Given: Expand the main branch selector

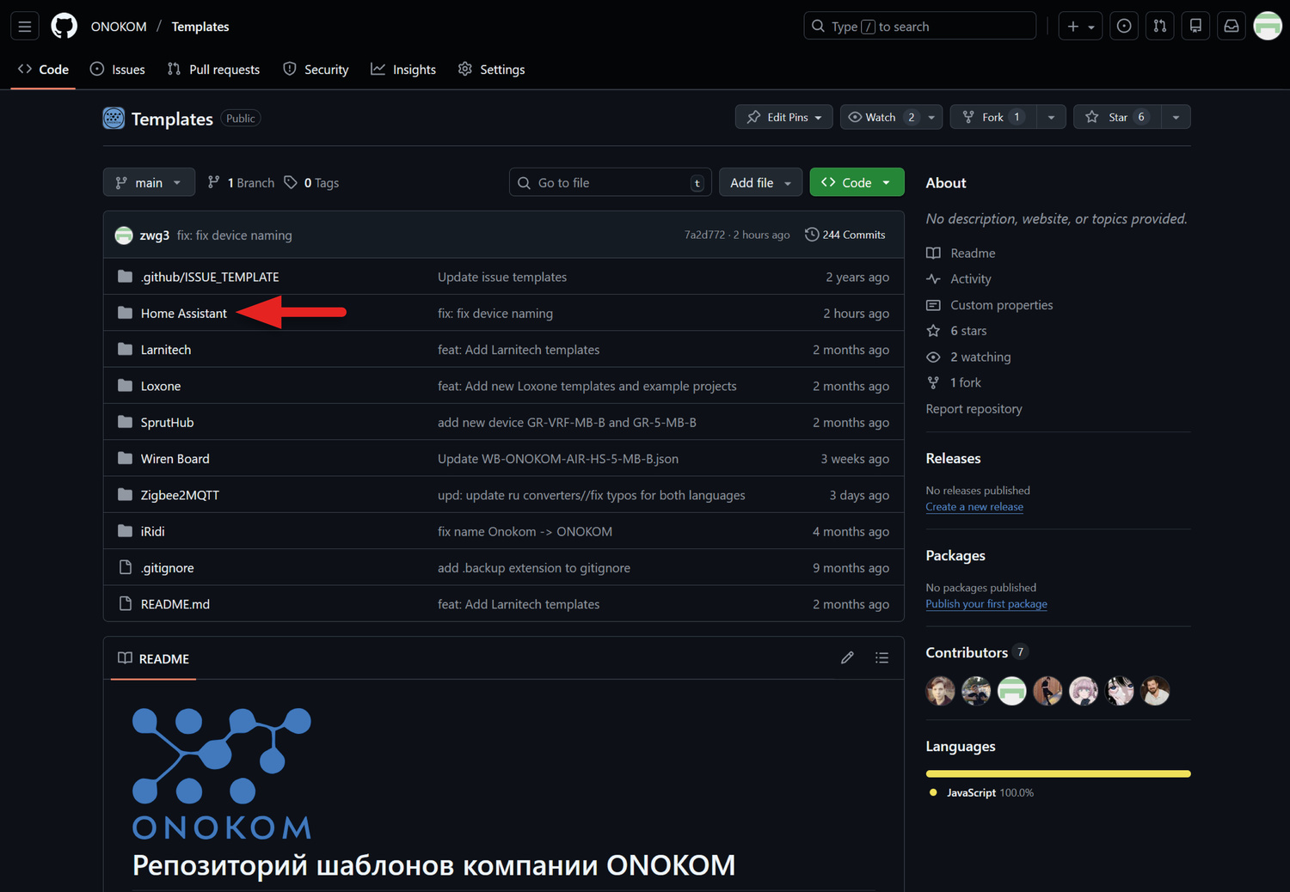Looking at the screenshot, I should (x=149, y=182).
